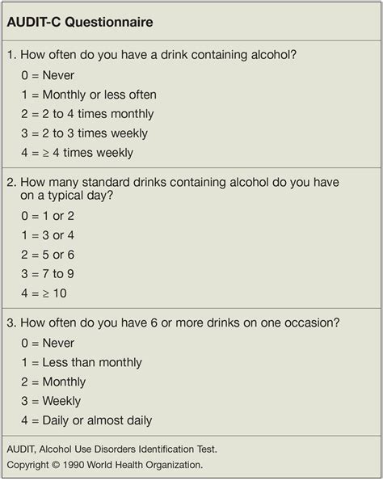Pick the Monthly option in question 3
Viewport: 383px width, 481px height.
(53, 382)
